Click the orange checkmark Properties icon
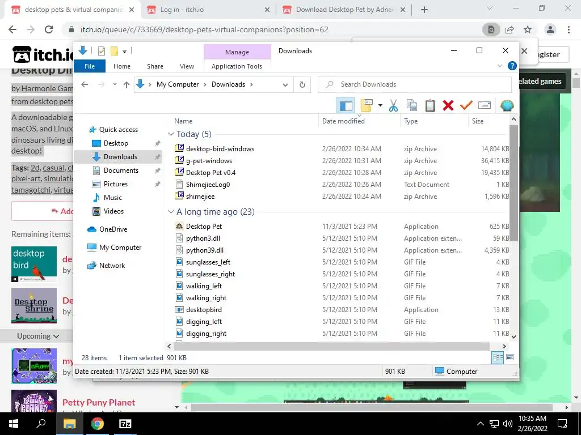 tap(466, 106)
